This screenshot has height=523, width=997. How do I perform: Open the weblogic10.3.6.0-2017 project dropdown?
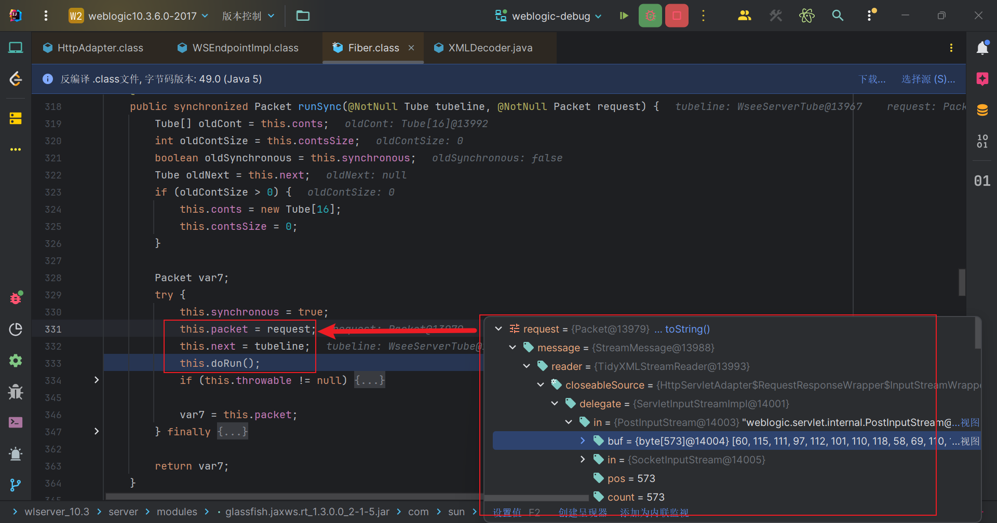point(139,16)
